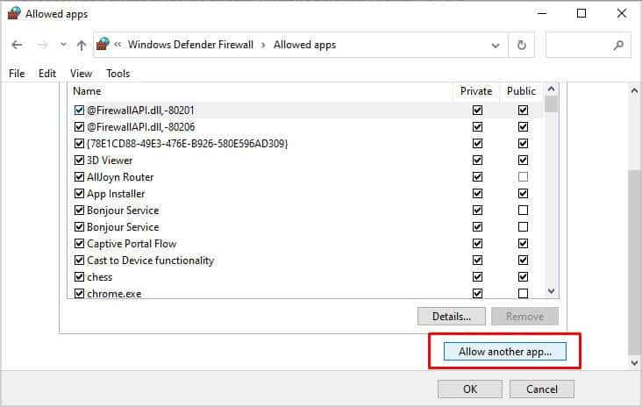The width and height of the screenshot is (642, 407).
Task: Click window scrollbar down arrow
Action: 635,362
